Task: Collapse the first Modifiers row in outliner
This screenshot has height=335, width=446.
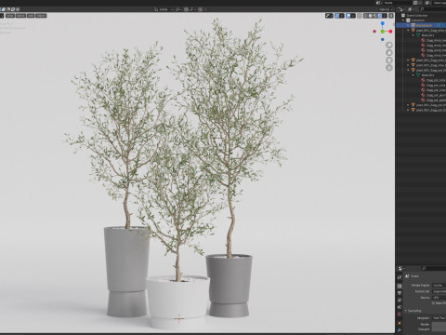Action: [x=413, y=35]
